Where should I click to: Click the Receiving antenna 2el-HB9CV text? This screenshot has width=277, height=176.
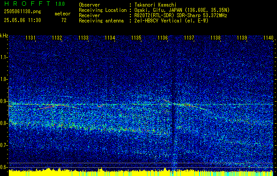[x=171, y=21]
